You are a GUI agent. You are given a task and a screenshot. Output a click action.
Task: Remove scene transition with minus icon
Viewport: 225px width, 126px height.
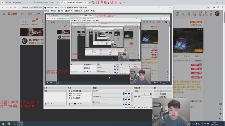click(148, 94)
